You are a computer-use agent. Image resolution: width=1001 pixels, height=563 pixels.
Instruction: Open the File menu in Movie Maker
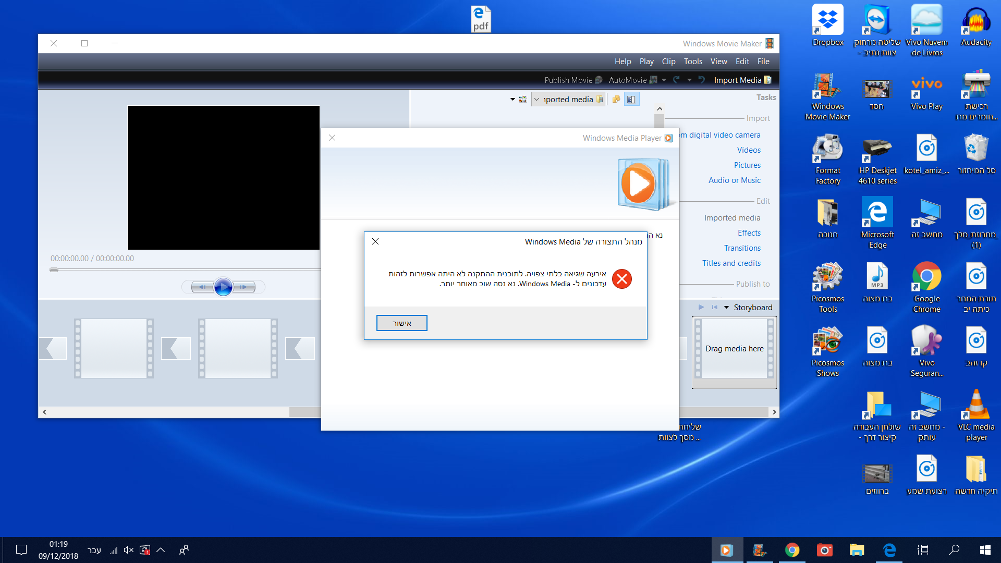763,62
